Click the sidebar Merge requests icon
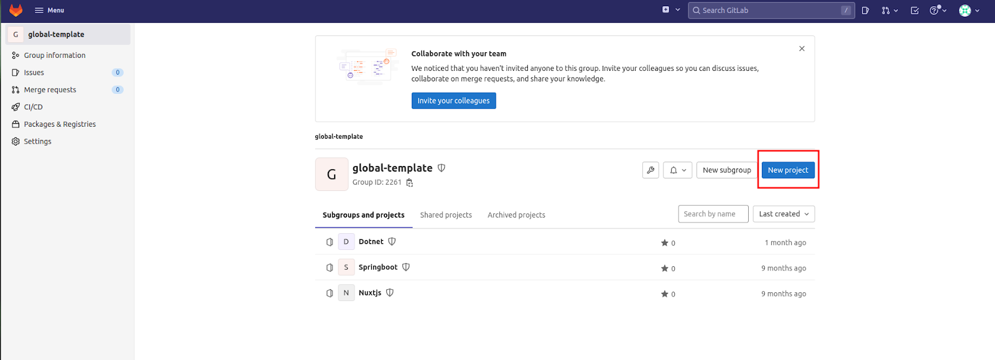Image resolution: width=995 pixels, height=360 pixels. pyautogui.click(x=16, y=90)
